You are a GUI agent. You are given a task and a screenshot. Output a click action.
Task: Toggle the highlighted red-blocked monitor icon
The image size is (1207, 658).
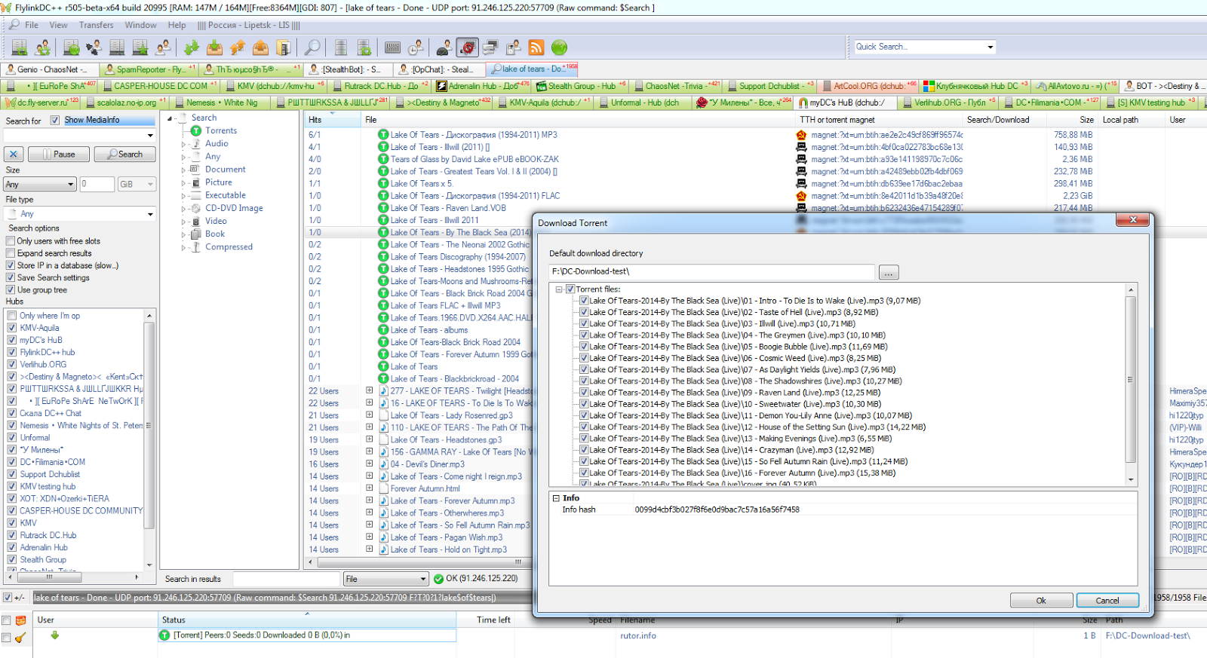coord(468,47)
